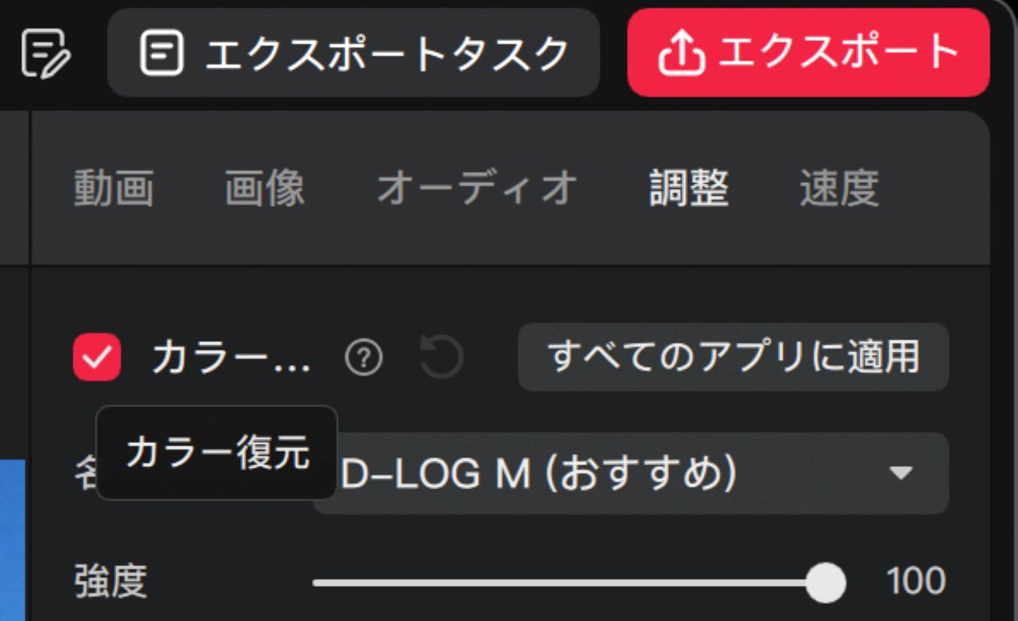Click the red エクスポート button
This screenshot has height=621, width=1018.
click(x=809, y=52)
